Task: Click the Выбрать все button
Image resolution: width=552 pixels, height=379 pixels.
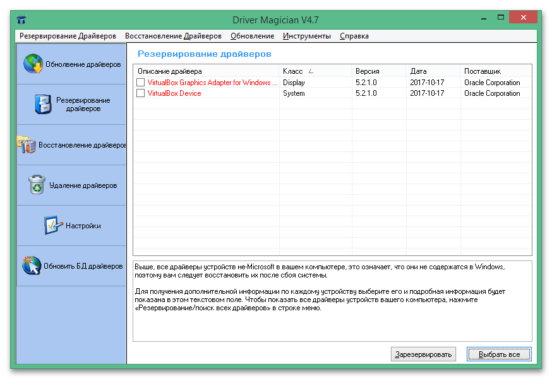Action: pos(499,354)
